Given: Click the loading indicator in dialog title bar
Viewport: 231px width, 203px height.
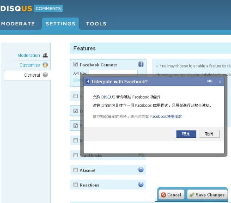Looking at the screenshot, I should point(210,81).
